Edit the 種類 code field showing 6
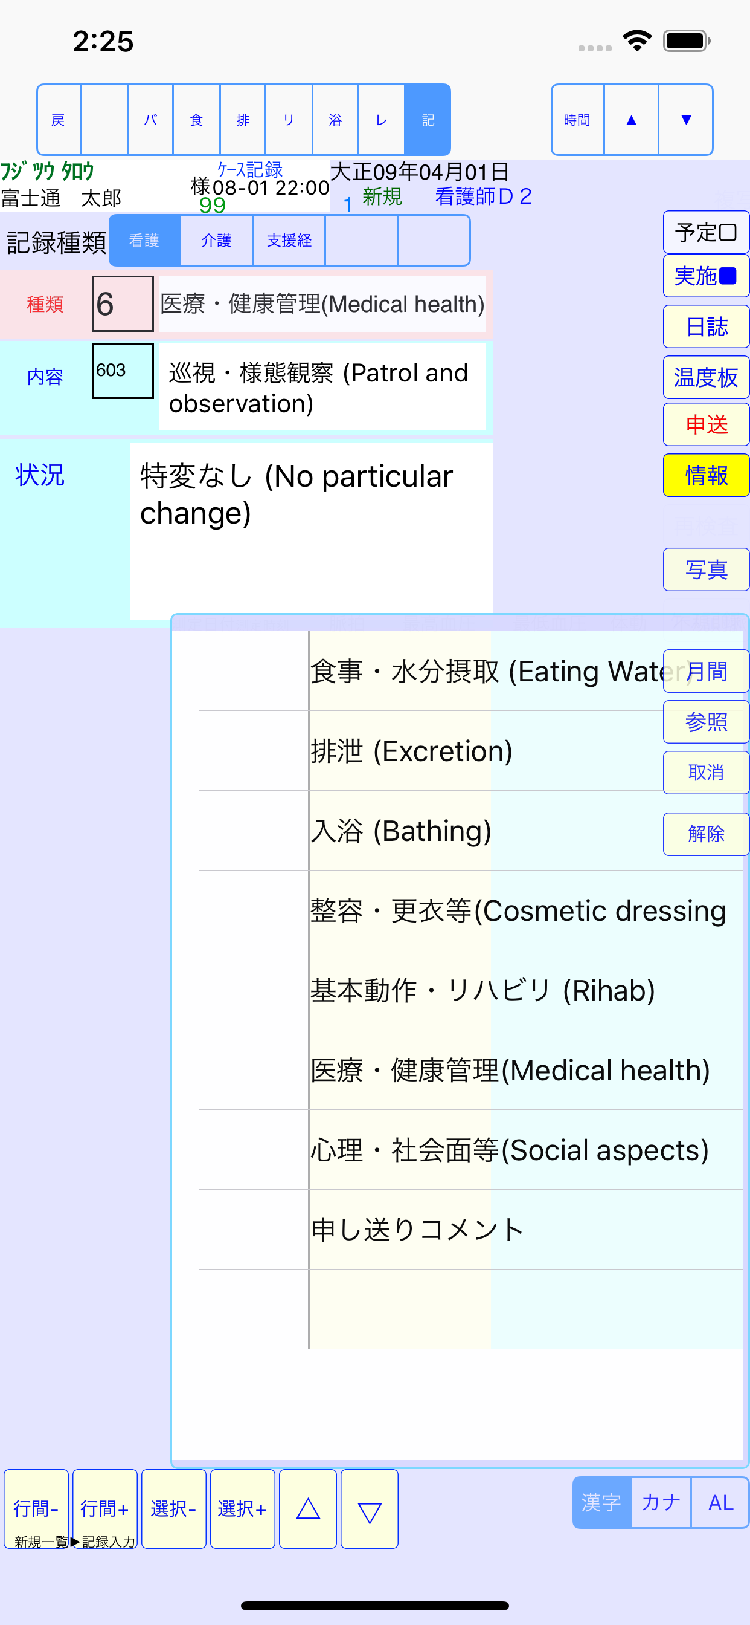 click(123, 303)
